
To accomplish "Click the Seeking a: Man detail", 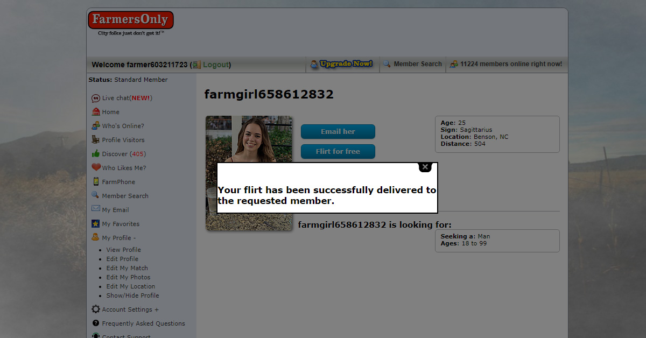I will click(466, 236).
